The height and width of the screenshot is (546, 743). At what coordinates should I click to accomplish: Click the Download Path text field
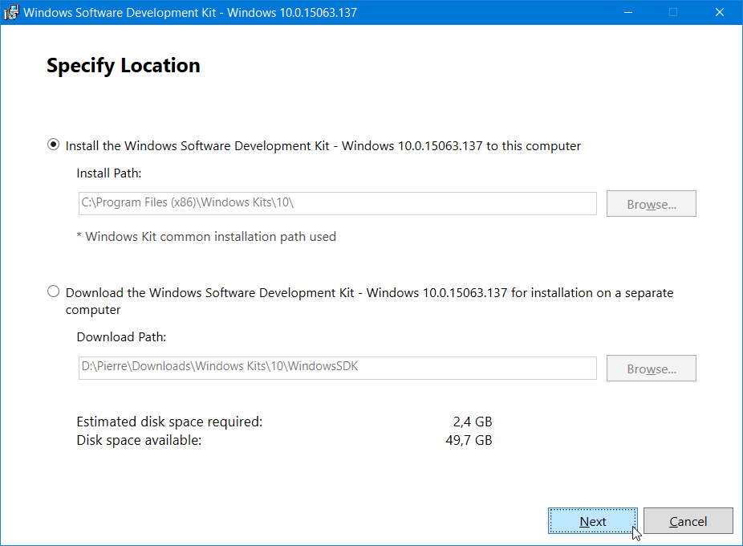click(337, 368)
